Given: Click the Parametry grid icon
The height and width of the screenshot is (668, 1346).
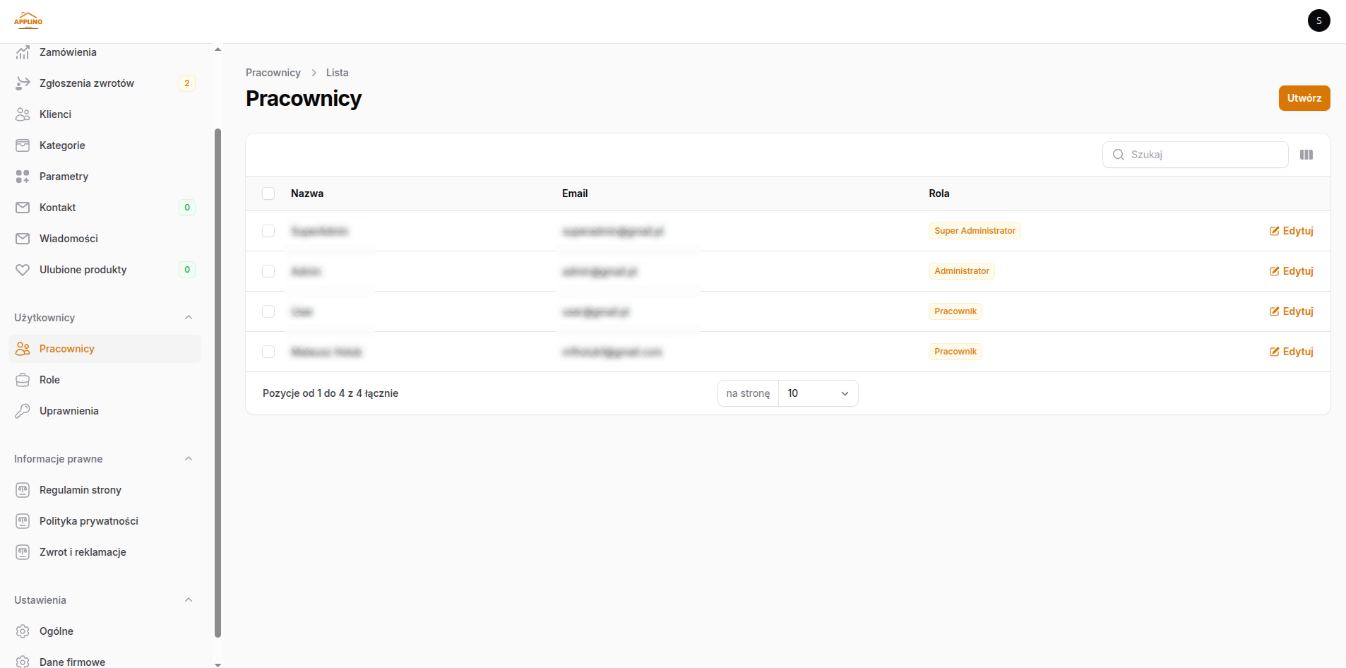Looking at the screenshot, I should click(x=23, y=177).
